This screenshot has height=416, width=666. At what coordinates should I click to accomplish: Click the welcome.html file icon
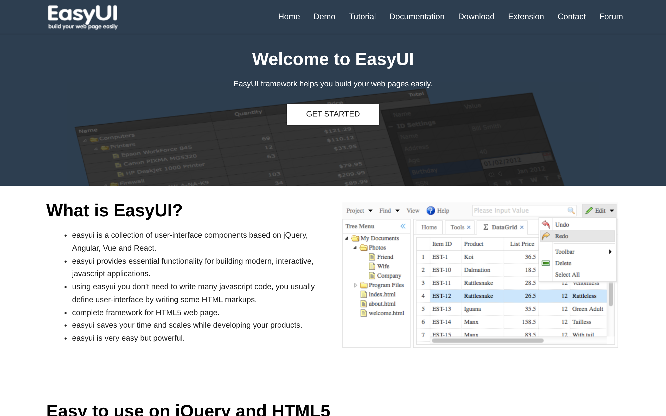(x=363, y=313)
